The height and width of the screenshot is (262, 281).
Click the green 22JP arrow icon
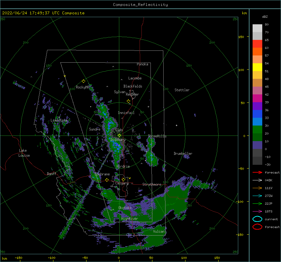(x=257, y=203)
